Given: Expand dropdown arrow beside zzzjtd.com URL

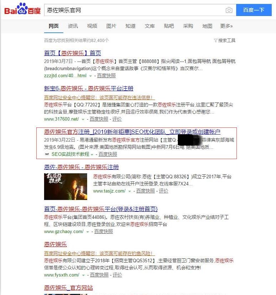Looking at the screenshot, I should click(x=90, y=76).
